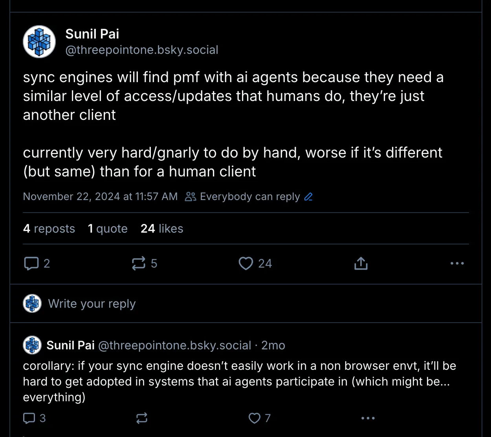Screen dimensions: 491x437
Task: Open the corollary reply's three-dot options menu
Action: point(368,418)
